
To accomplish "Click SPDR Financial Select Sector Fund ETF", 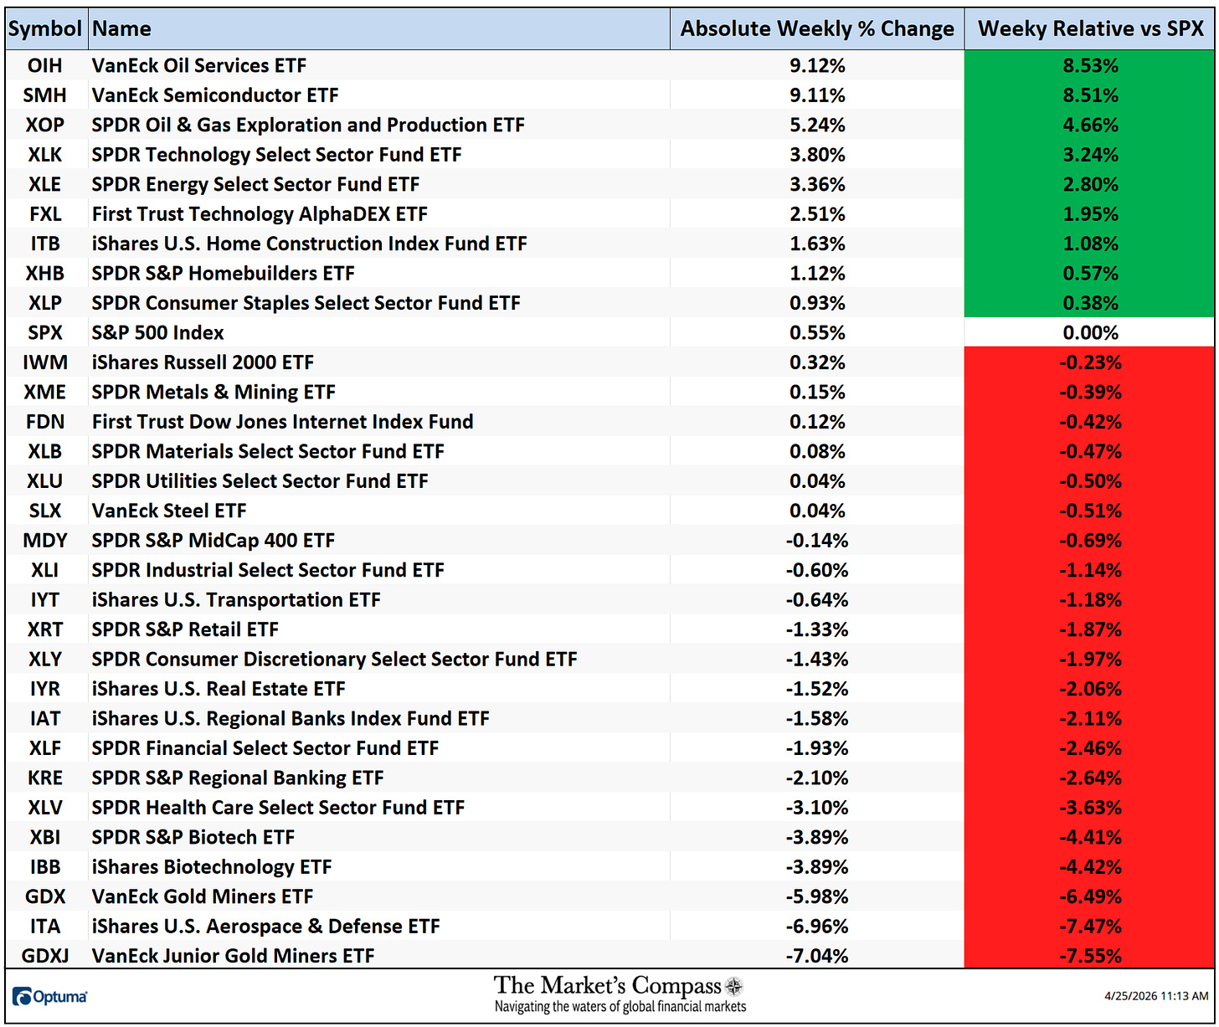I will click(x=265, y=748).
